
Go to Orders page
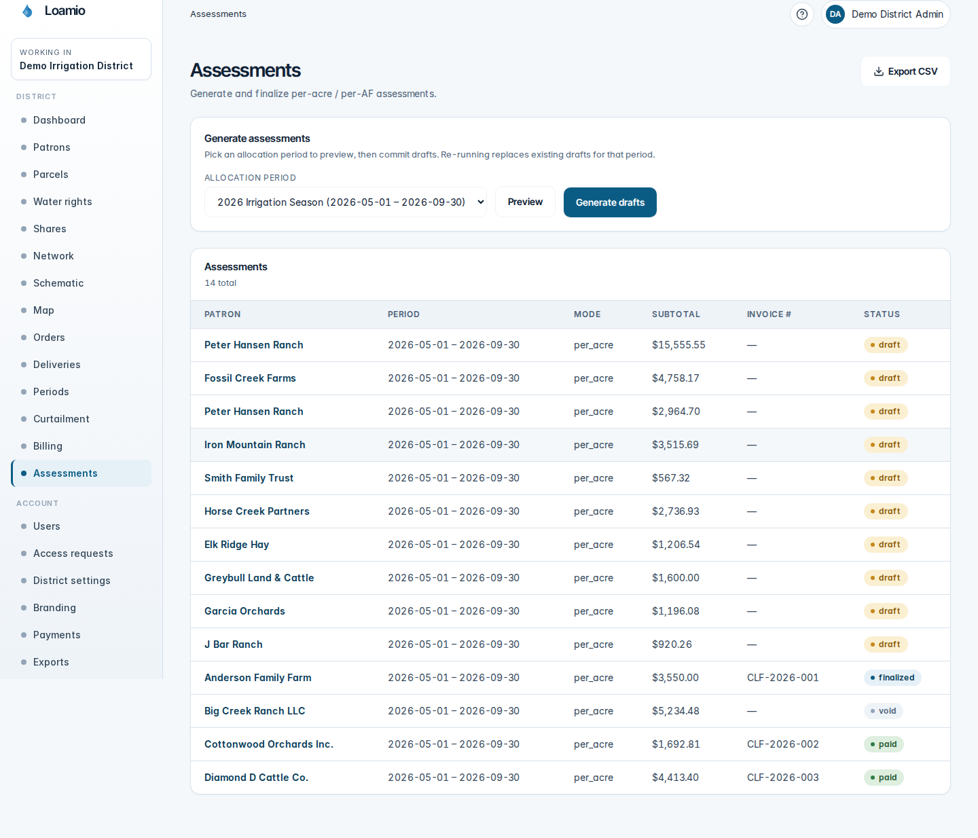click(81, 338)
